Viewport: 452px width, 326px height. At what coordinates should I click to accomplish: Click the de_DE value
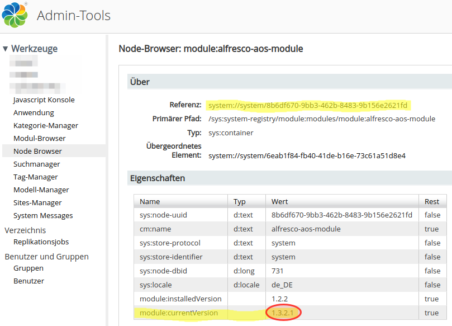pos(282,285)
